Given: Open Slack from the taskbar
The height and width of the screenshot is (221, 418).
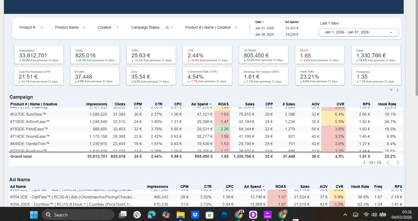Looking at the screenshot, I should 137,215.
